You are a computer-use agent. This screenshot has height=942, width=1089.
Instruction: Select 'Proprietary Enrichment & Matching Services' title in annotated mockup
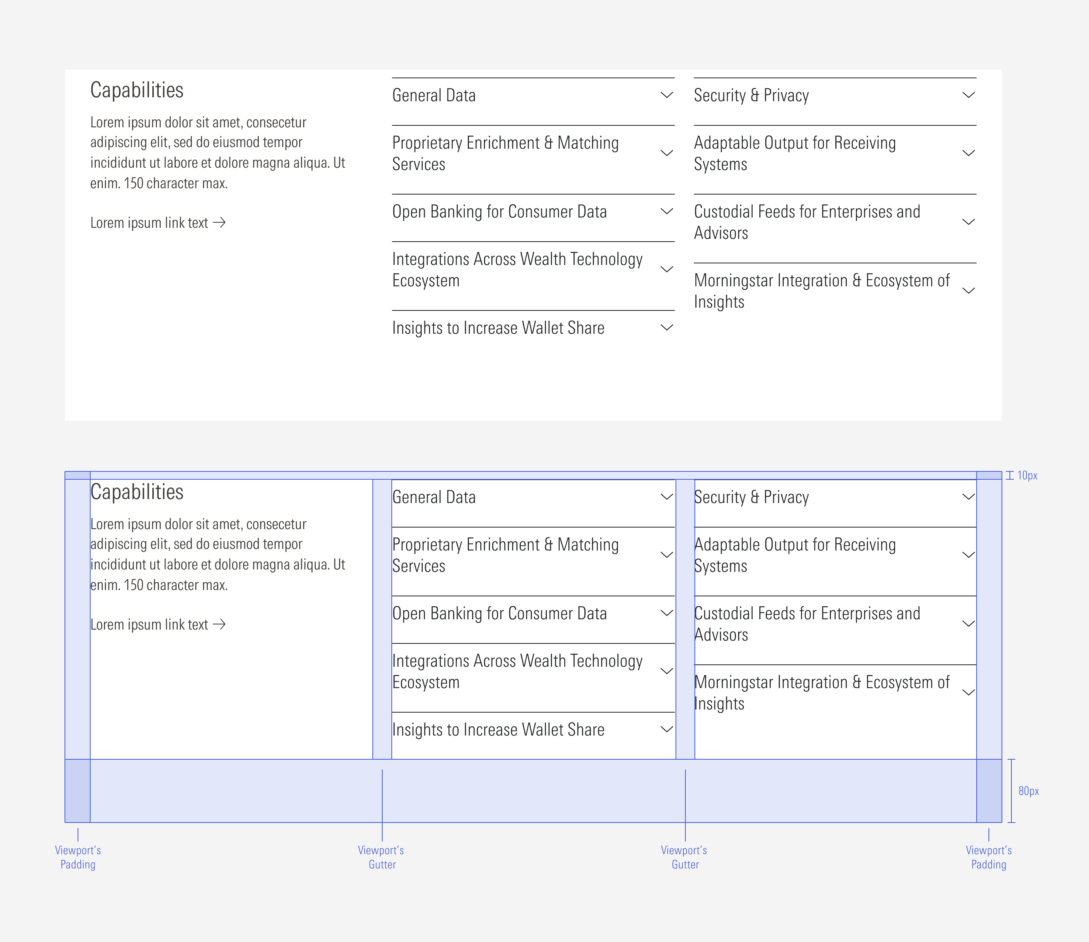coord(506,555)
